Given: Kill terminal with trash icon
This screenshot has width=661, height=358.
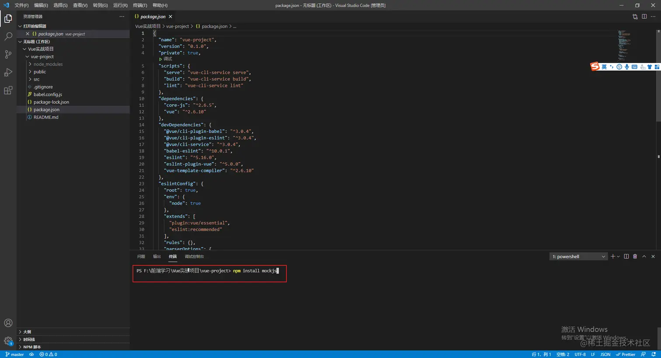Looking at the screenshot, I should click(x=635, y=257).
